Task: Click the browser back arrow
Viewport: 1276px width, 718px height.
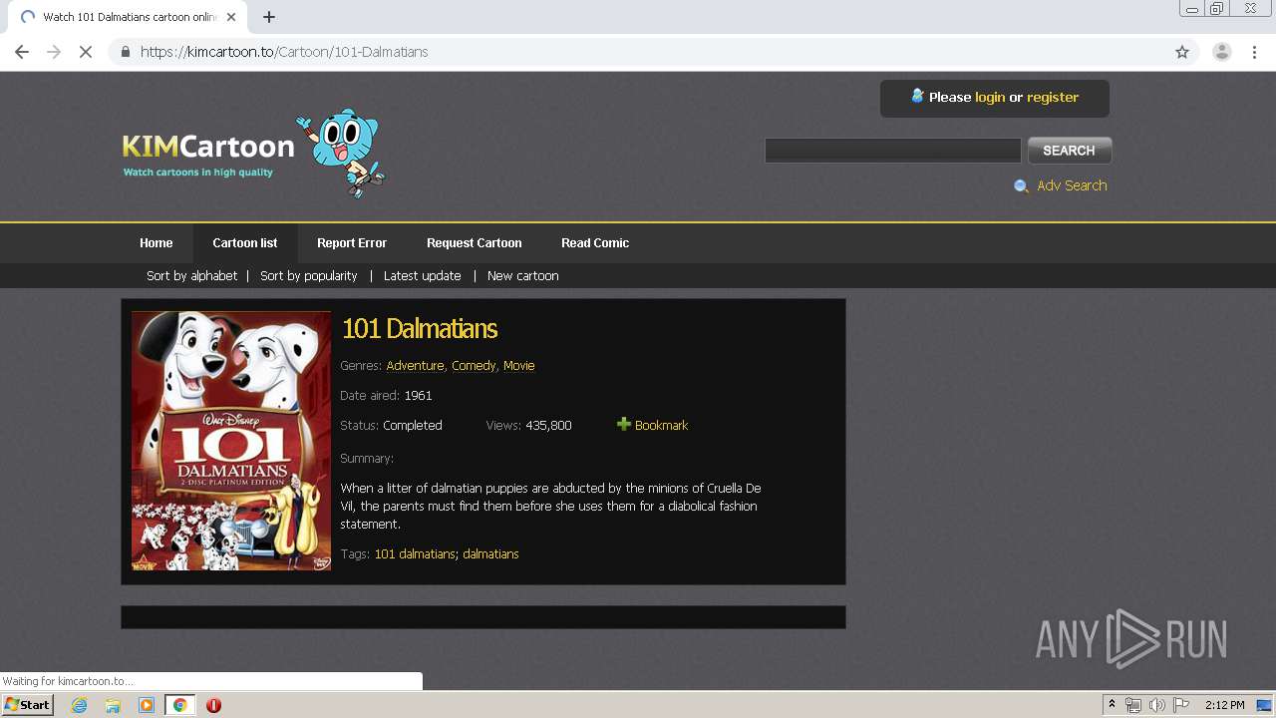Action: pyautogui.click(x=22, y=52)
